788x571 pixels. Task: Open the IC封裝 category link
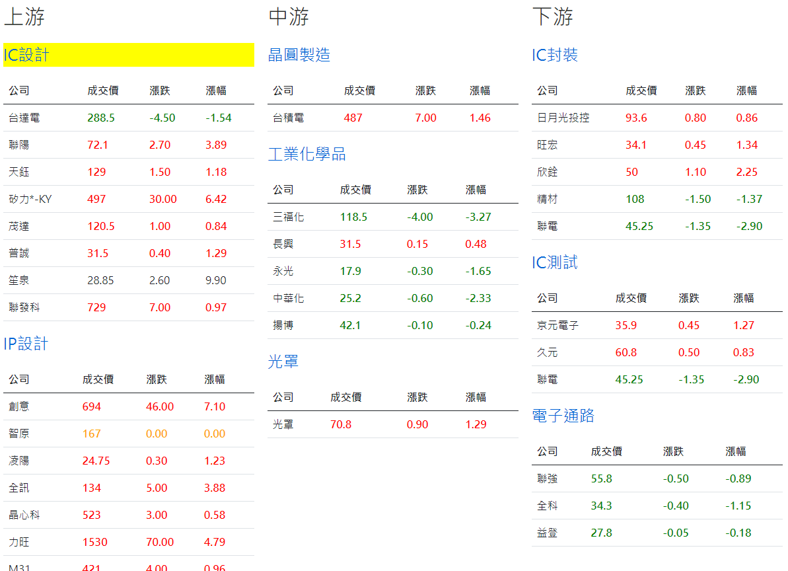[555, 55]
